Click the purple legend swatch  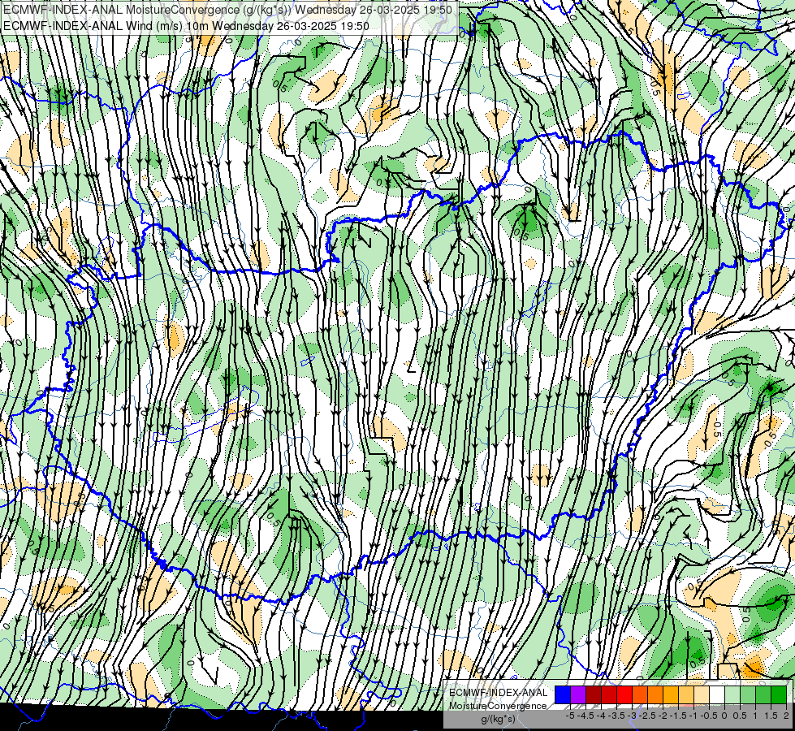tap(578, 695)
